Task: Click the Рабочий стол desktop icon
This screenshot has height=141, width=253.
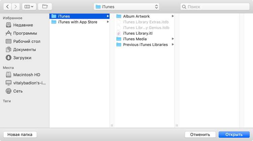Action: [x=8, y=41]
